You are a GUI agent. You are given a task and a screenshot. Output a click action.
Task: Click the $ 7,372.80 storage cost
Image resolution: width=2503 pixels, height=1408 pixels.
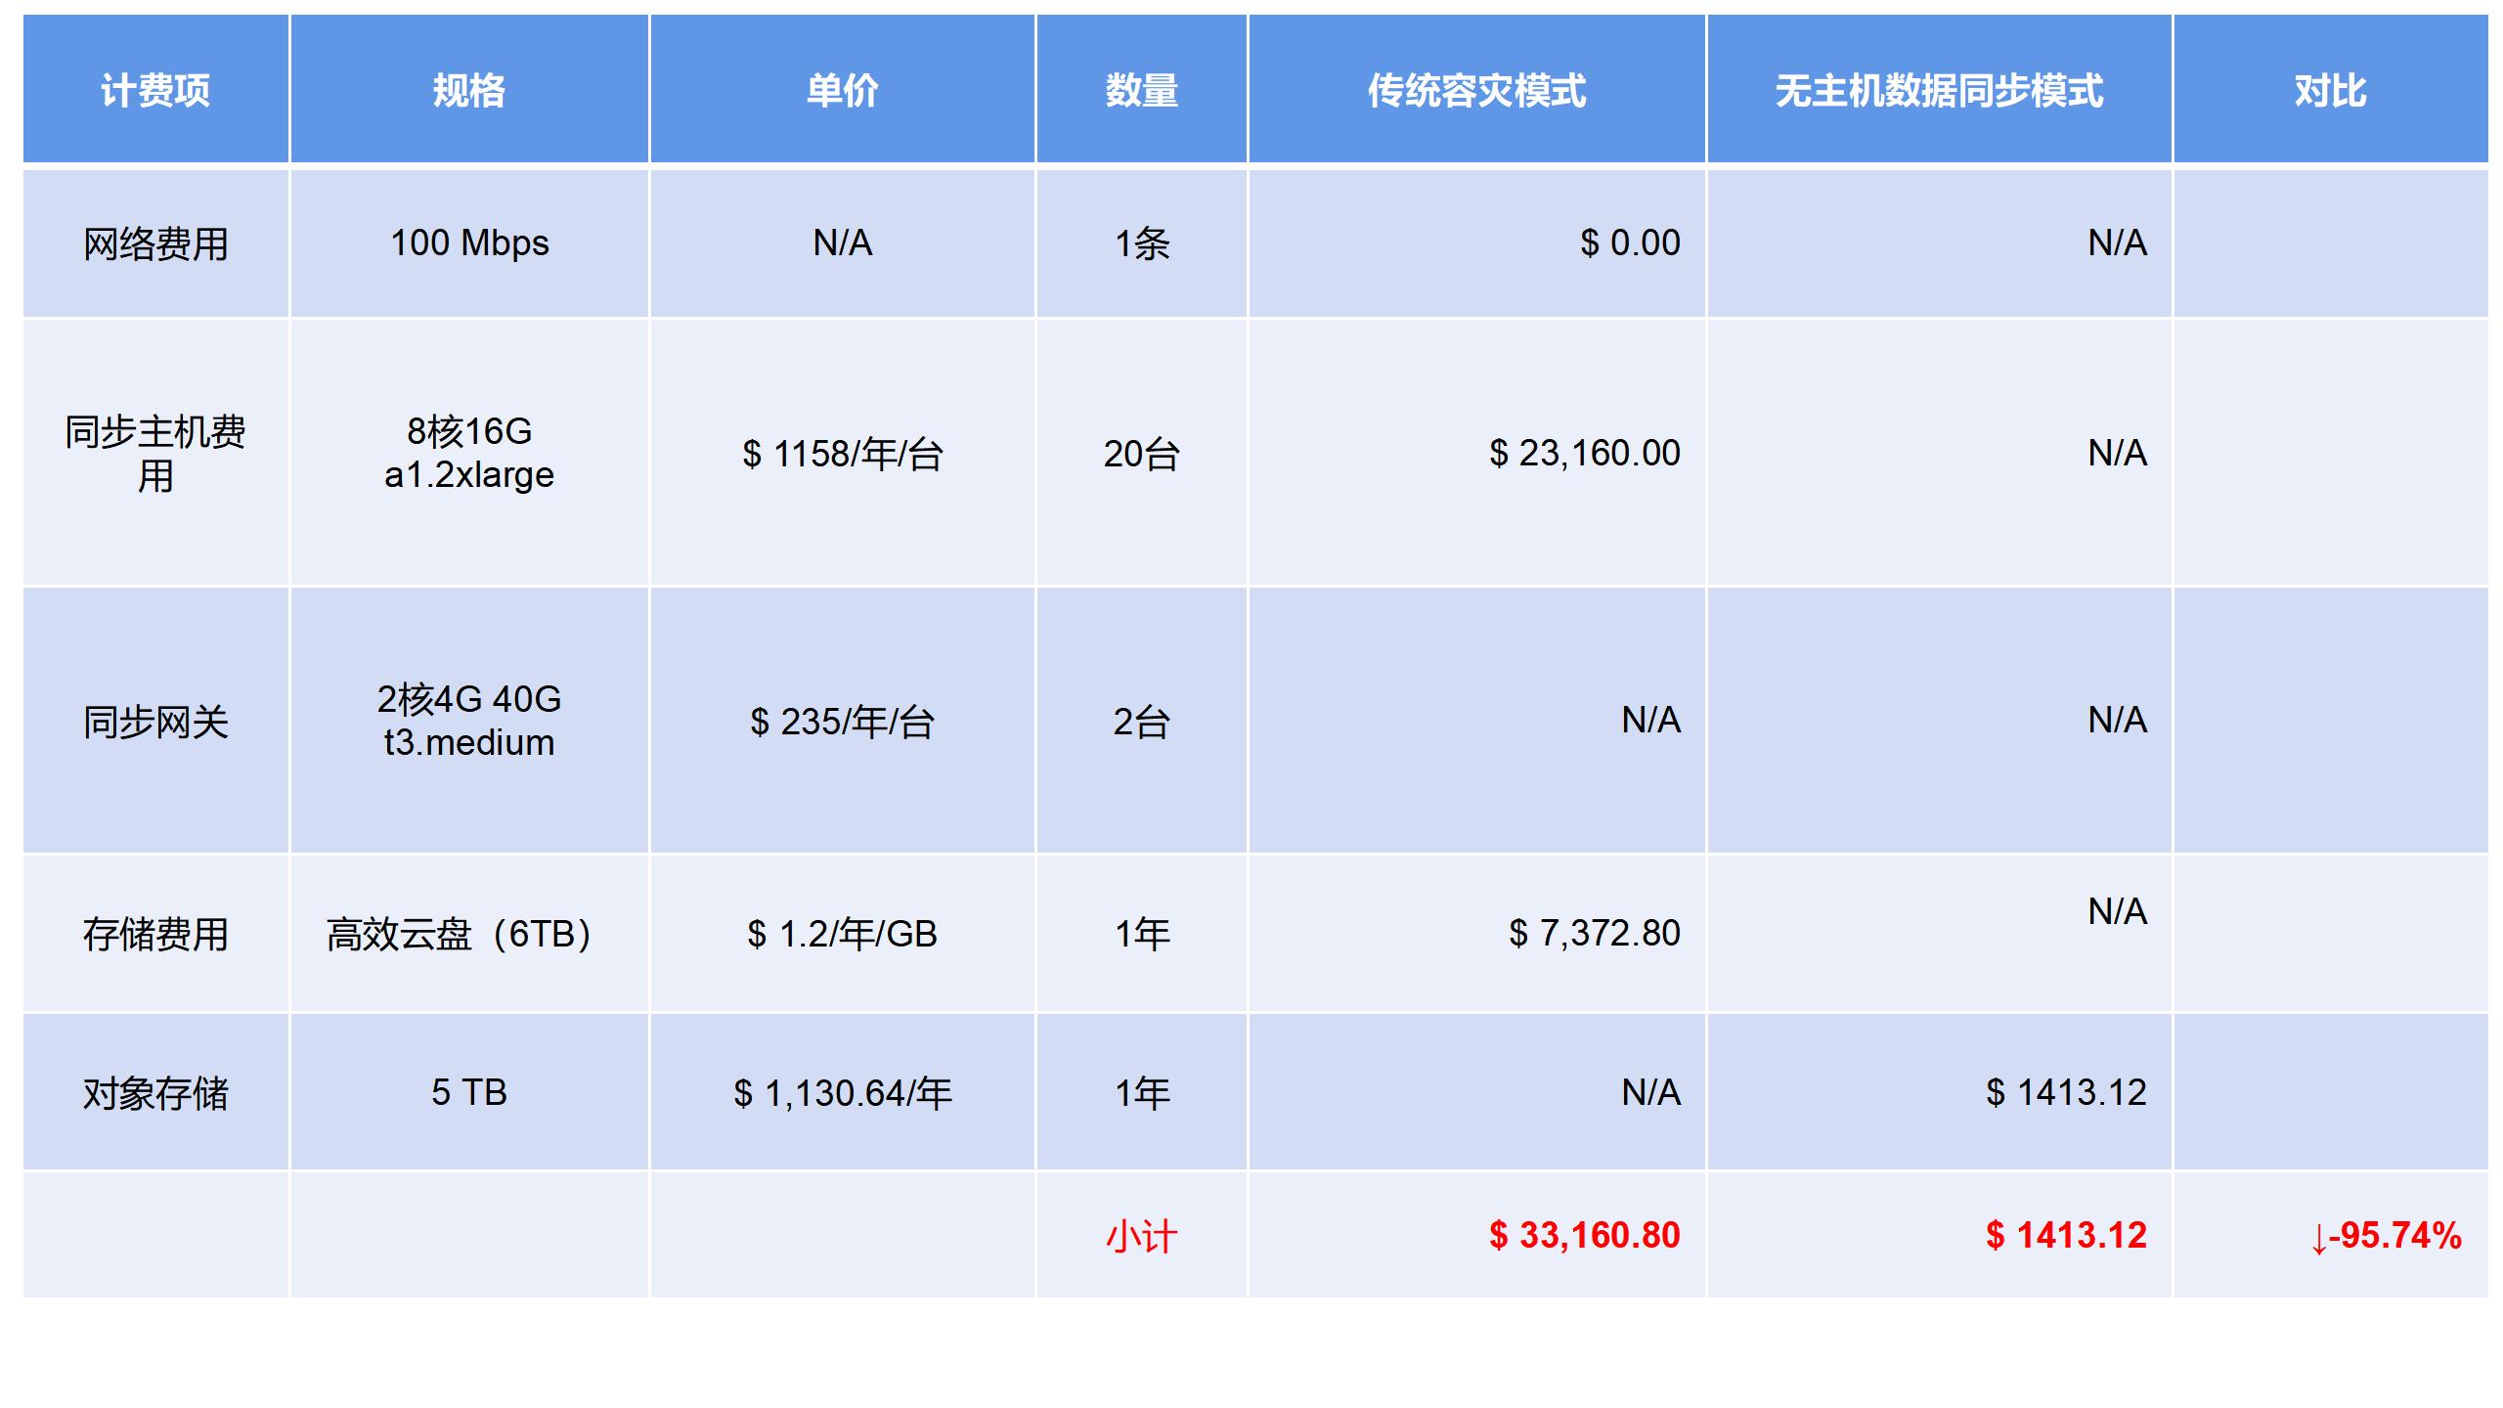coord(1594,933)
